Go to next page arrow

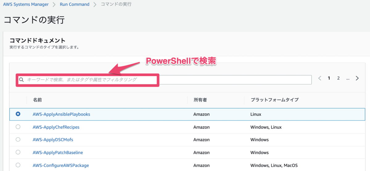[x=357, y=78]
